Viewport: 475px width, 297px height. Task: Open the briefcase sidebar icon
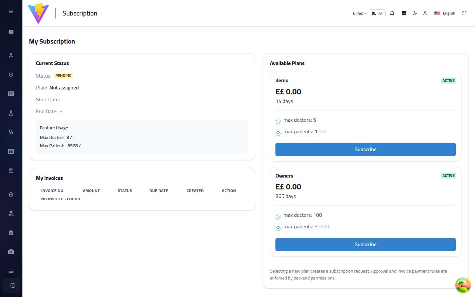click(11, 271)
